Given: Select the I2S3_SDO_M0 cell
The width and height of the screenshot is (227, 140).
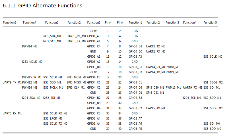Looking at the screenshot, I should click(x=212, y=129).
